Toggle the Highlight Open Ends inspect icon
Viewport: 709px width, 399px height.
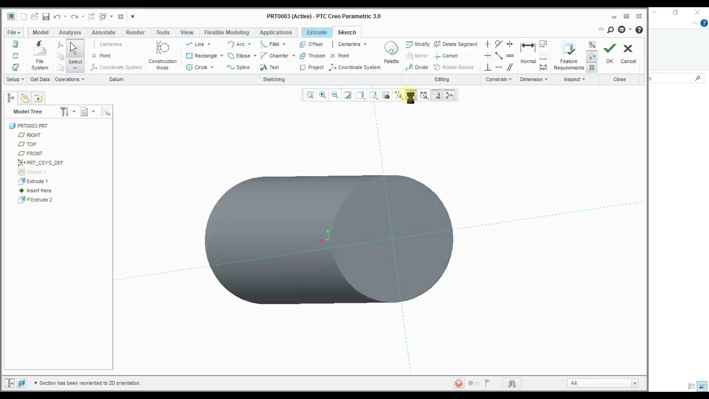(592, 56)
